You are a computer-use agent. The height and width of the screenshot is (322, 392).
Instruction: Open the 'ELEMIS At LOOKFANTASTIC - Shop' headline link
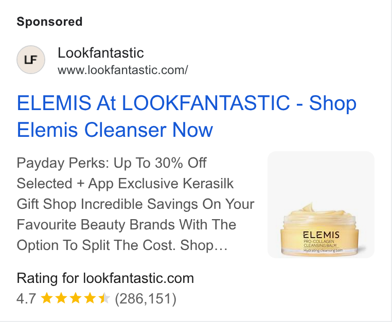(187, 103)
